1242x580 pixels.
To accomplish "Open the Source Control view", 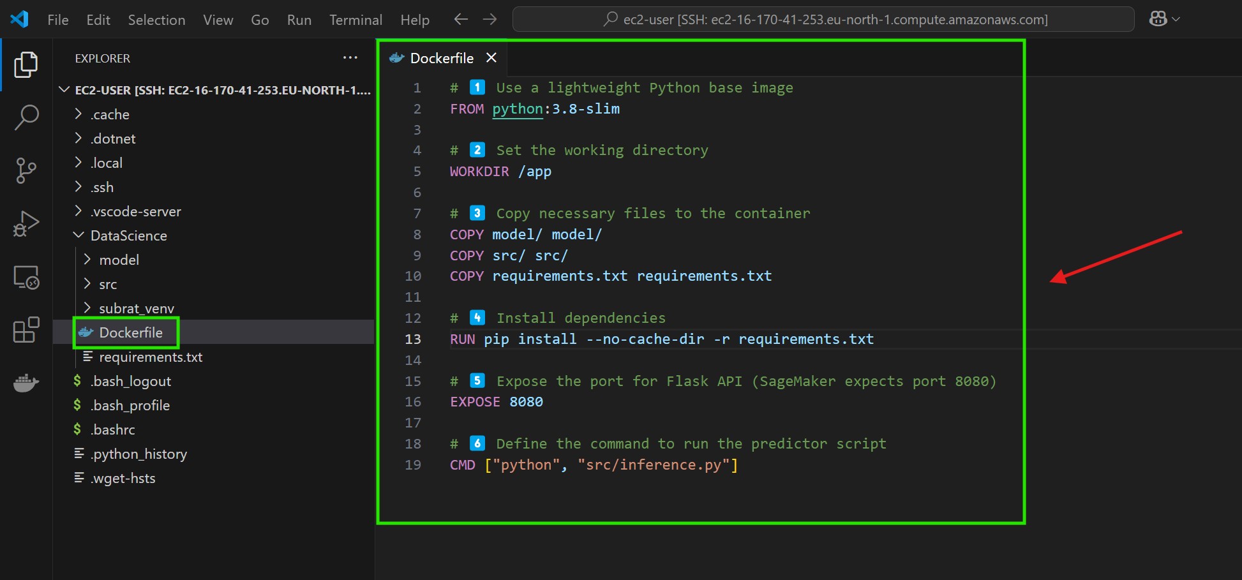I will click(x=26, y=170).
